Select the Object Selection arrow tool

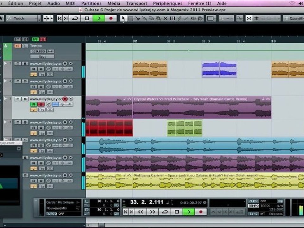pos(124,18)
